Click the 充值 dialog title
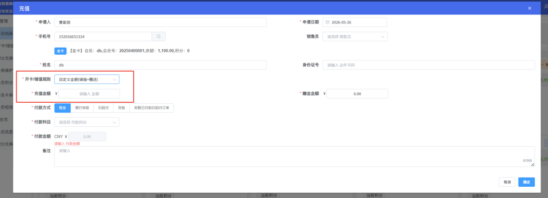Viewport: 548px width, 198px height. coord(24,8)
